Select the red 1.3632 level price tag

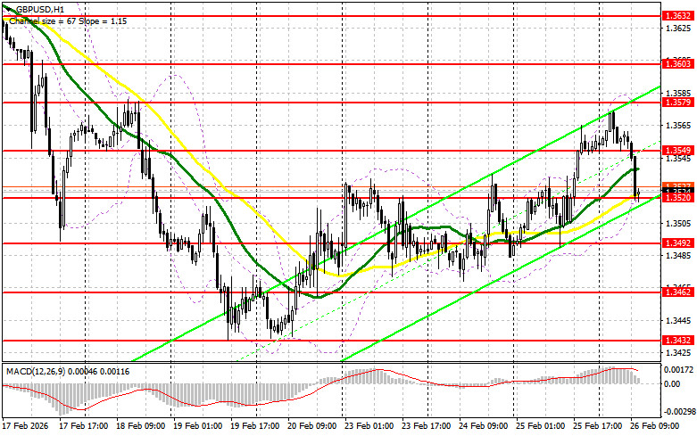pyautogui.click(x=677, y=16)
